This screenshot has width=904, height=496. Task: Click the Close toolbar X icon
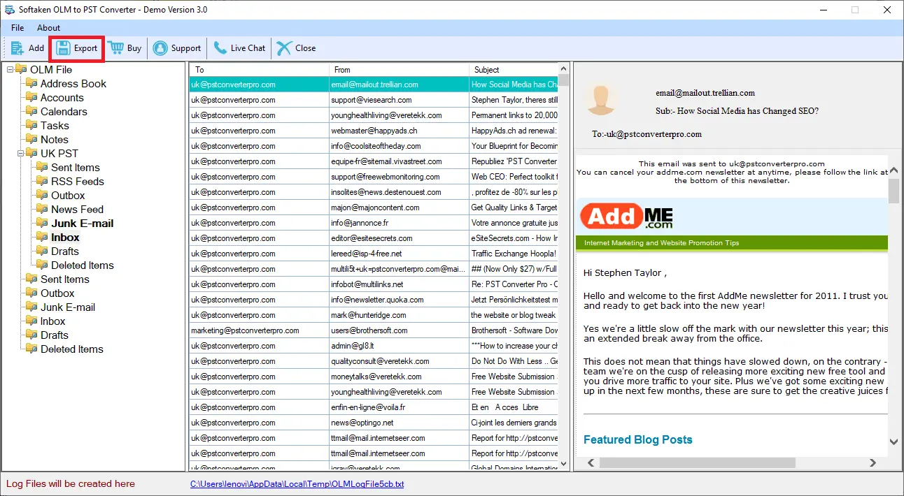(x=284, y=48)
